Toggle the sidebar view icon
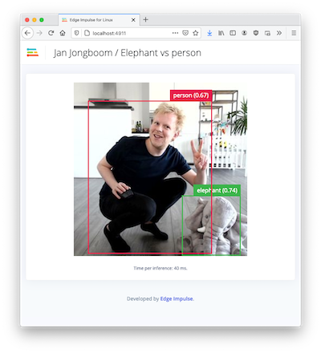Viewport: 321px width, 353px height. pyautogui.click(x=233, y=33)
